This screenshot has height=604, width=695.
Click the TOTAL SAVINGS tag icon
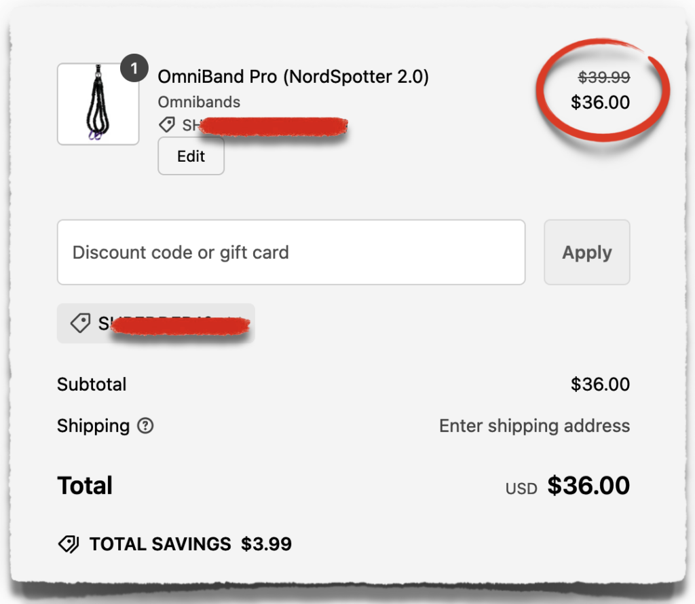point(69,544)
